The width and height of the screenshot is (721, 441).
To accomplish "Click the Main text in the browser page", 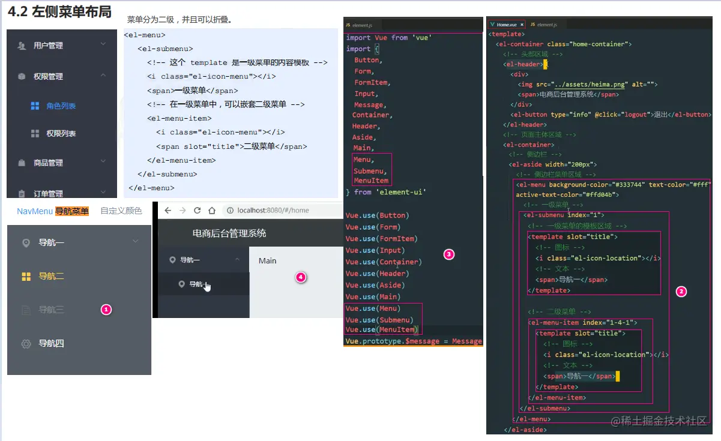I will [x=268, y=260].
